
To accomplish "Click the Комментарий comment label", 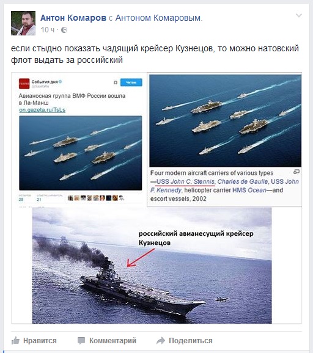I will (112, 341).
